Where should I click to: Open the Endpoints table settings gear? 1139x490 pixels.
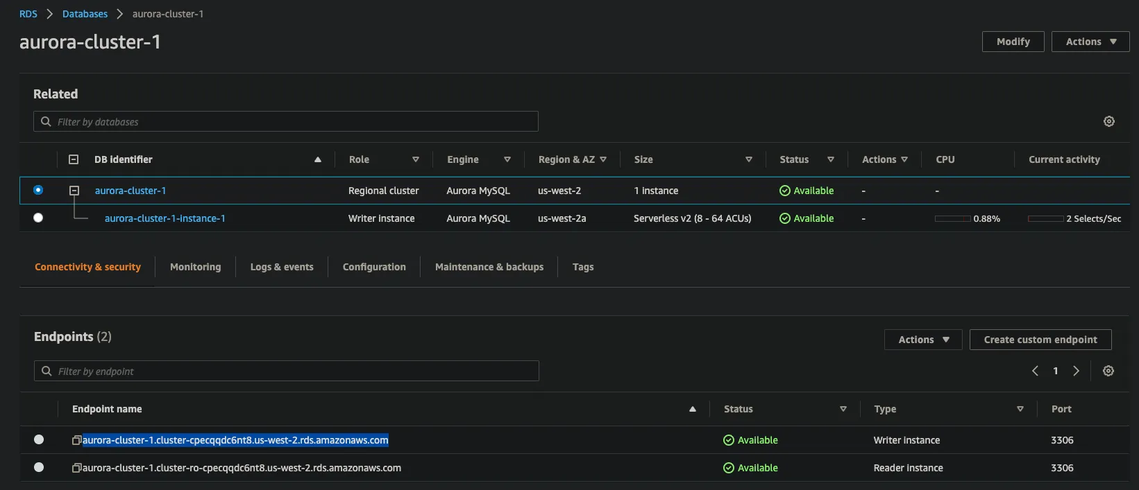tap(1108, 371)
